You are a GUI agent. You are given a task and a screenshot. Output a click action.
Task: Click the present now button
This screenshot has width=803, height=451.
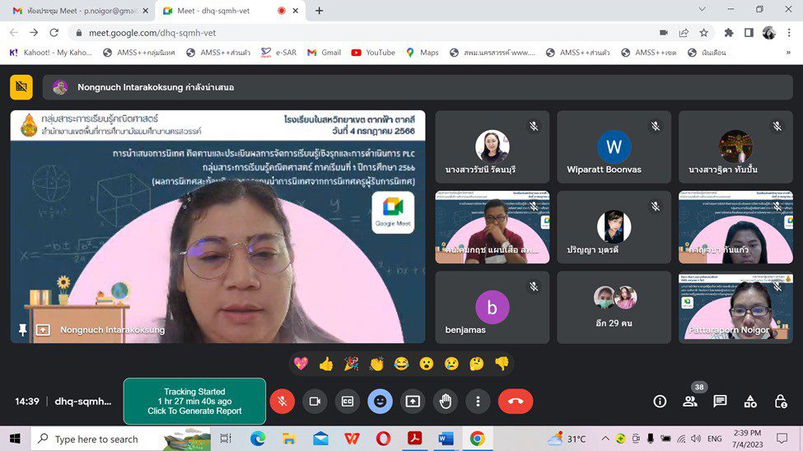(x=413, y=402)
